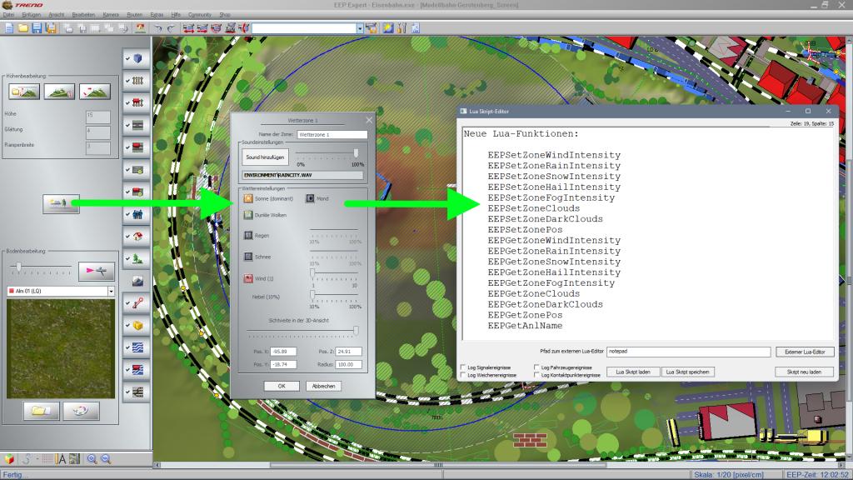
Task: Select the middle Höhenbearbeitung mountain tool
Action: [x=59, y=92]
